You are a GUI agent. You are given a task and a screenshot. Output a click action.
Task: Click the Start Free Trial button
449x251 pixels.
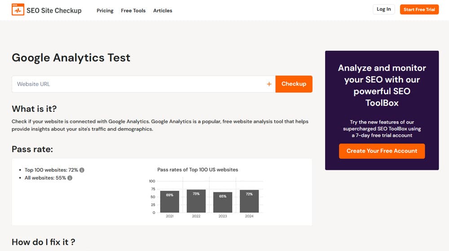coord(419,9)
